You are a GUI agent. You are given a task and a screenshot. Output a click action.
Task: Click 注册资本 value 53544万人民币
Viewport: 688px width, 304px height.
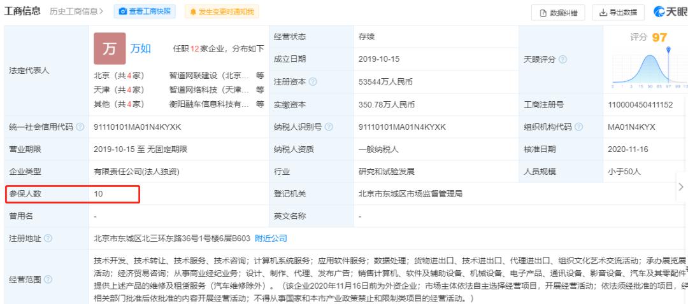(x=385, y=82)
